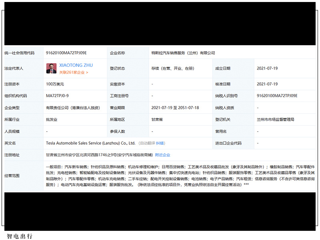The image size is (320, 240).
Task: Open legal representative XIAOTONG ZHU's profile link
Action: click(76, 65)
